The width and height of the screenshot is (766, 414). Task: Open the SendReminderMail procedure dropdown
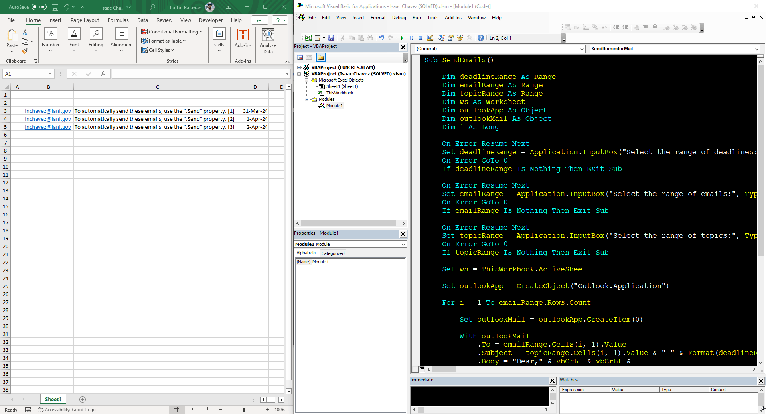[x=756, y=49]
